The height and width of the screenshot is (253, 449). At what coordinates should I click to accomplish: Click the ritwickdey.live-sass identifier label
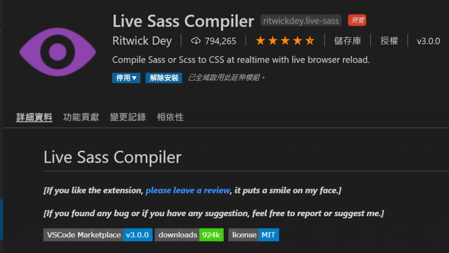[301, 21]
